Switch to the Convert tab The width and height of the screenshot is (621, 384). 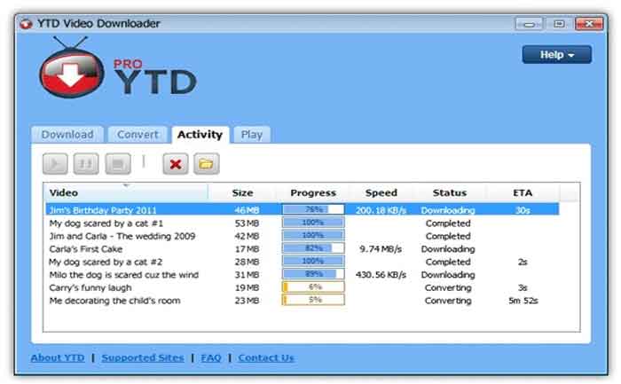coord(138,135)
